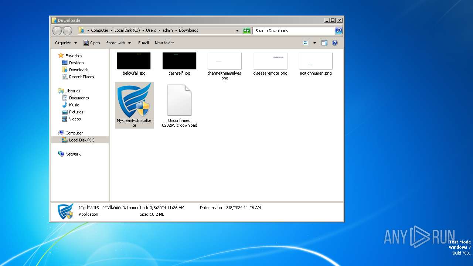Click MyCleanPCInstall.exe icon in details pane
This screenshot has width=473, height=266.
[66, 211]
